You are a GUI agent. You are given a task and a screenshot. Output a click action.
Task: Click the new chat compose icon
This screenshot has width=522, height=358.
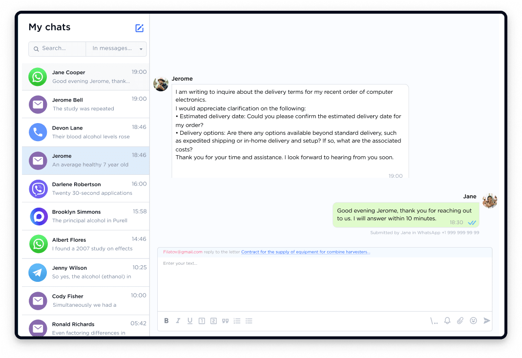(x=139, y=28)
